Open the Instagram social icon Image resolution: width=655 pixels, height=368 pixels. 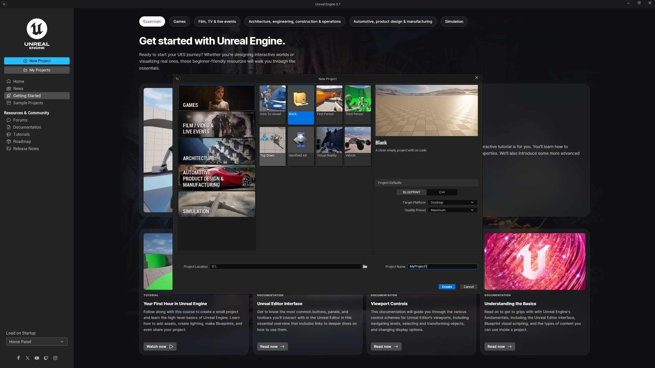click(55, 358)
